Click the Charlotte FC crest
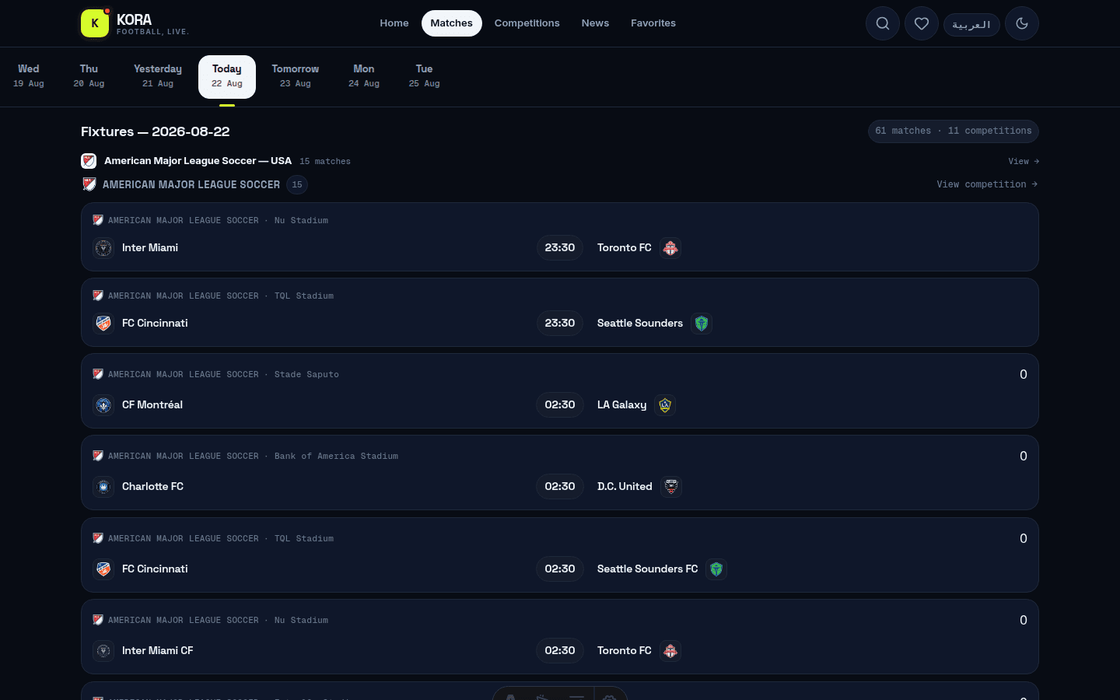The width and height of the screenshot is (1120, 700). click(103, 487)
